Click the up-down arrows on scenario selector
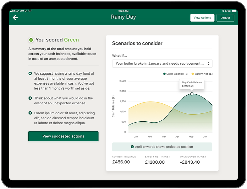 208,64
